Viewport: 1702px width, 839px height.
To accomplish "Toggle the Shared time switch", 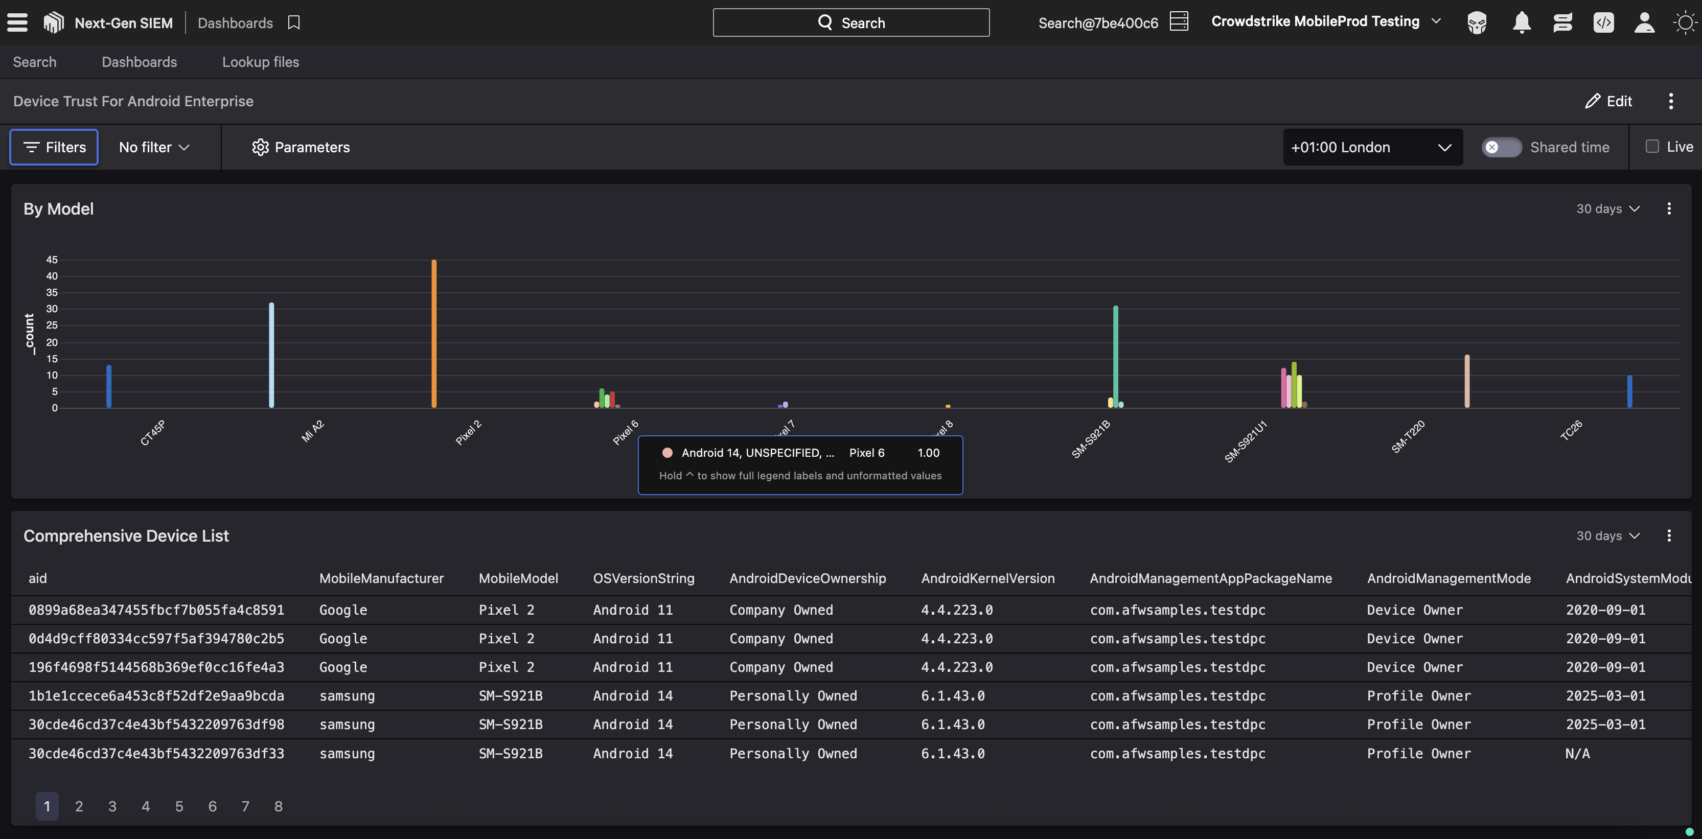I will 1501,147.
